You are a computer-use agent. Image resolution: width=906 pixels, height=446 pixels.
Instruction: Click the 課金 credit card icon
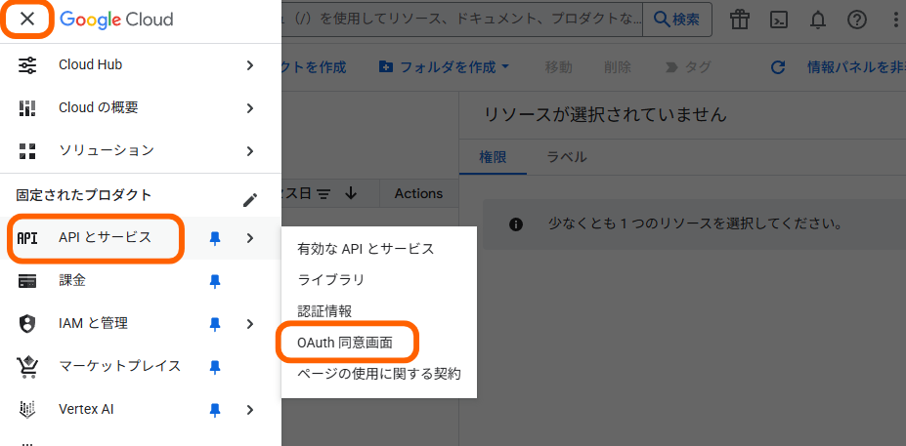[27, 282]
